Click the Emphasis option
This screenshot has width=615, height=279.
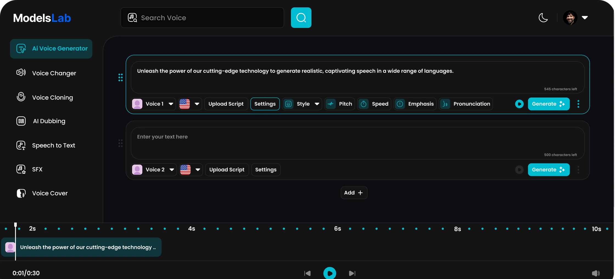tap(415, 104)
